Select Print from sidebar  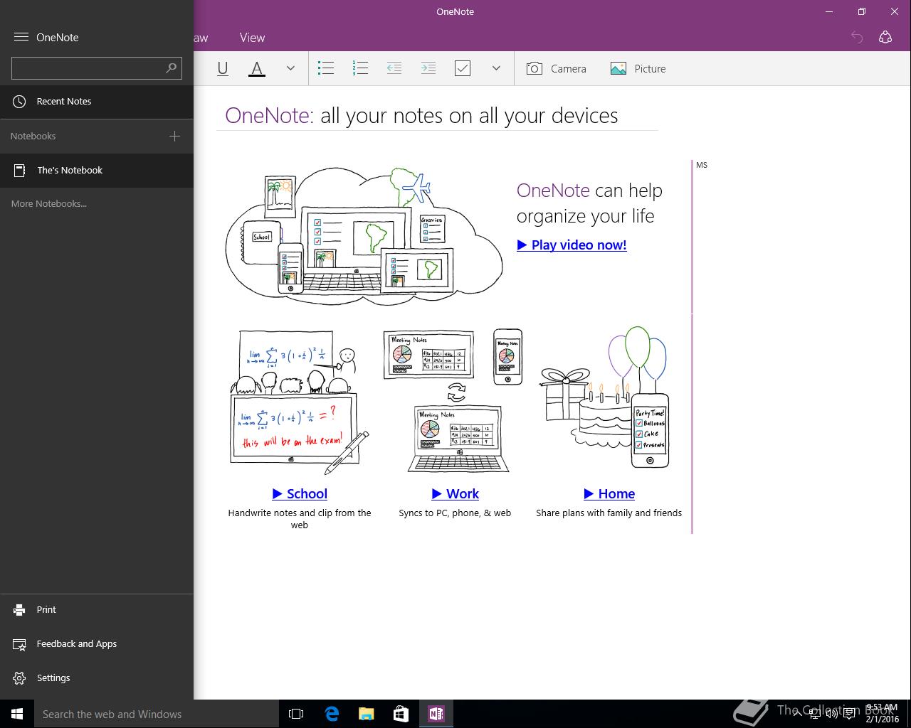pyautogui.click(x=97, y=609)
